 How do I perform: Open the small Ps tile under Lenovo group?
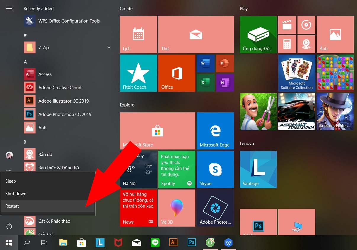point(258,222)
